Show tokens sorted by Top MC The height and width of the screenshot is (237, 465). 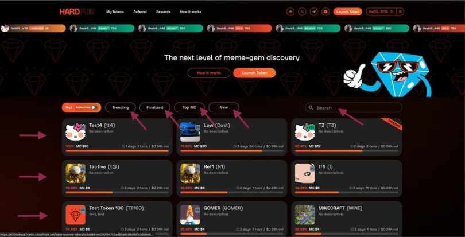[189, 107]
